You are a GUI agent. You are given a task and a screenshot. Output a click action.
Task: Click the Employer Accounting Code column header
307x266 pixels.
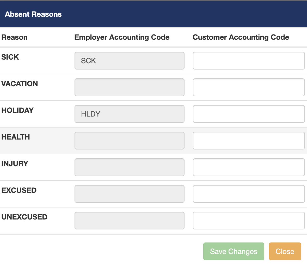pos(122,37)
